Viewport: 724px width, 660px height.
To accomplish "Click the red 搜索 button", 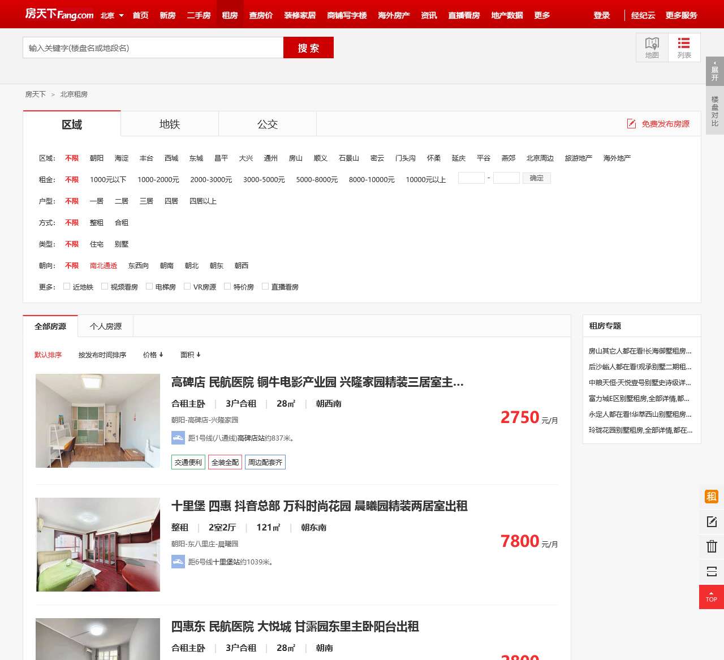I will (x=308, y=48).
